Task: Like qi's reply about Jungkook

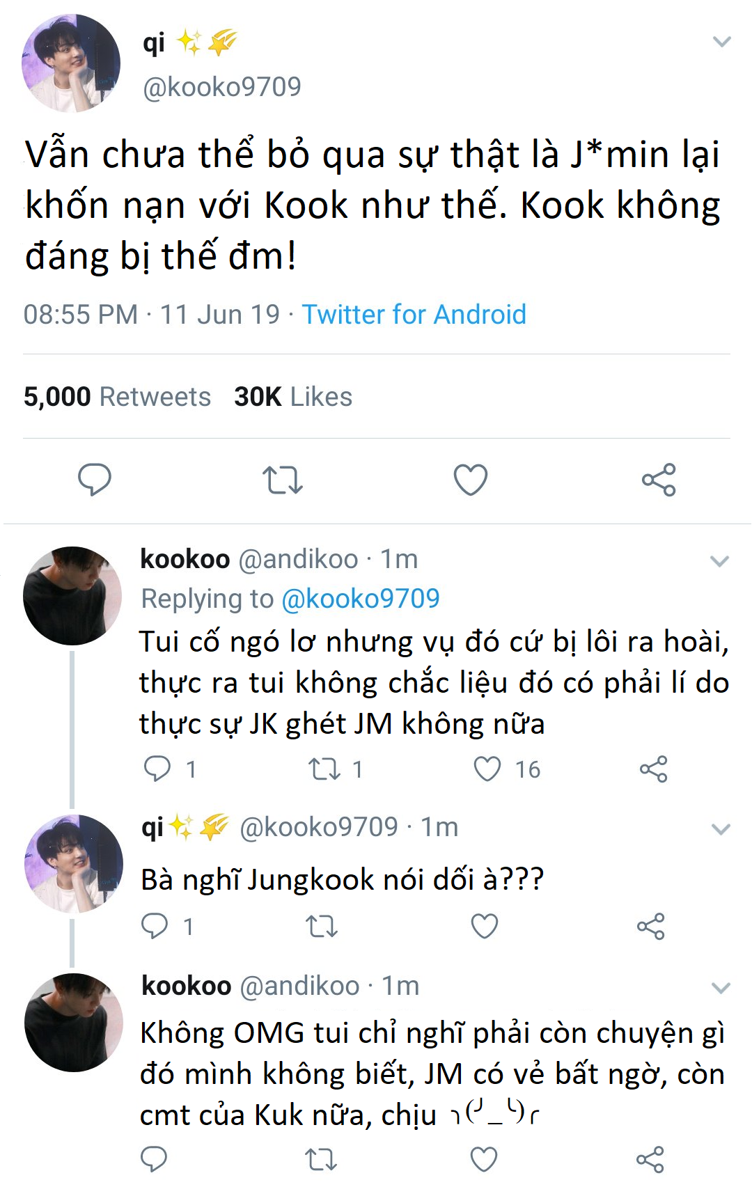Action: (485, 926)
